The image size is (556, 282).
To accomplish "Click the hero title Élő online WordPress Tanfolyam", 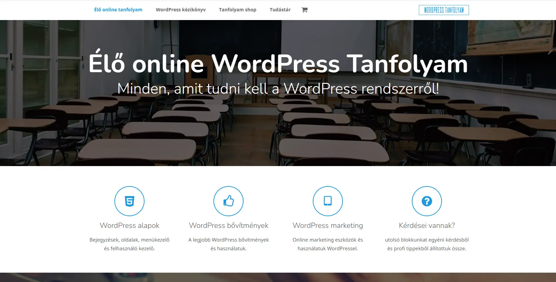I will [278, 63].
